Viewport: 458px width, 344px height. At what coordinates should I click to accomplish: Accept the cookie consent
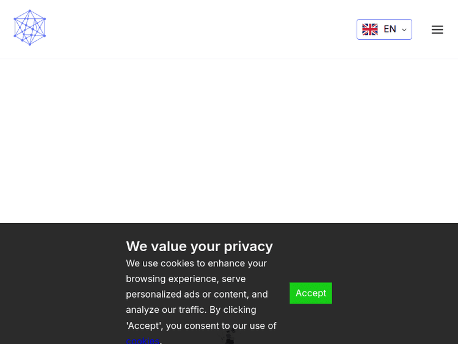[x=310, y=293]
